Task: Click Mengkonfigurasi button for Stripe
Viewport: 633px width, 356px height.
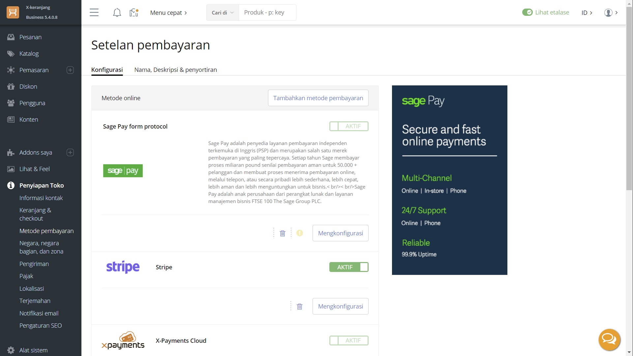Action: coord(340,306)
